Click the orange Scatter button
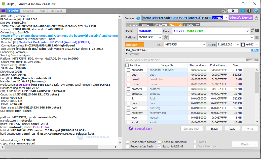261x159 pixels. (134, 45)
